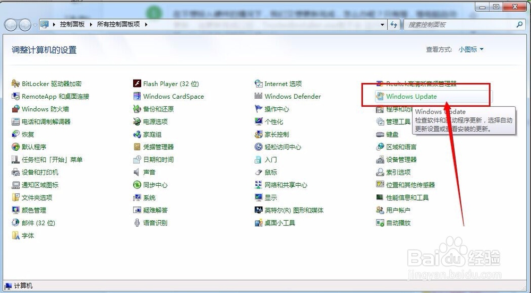The height and width of the screenshot is (293, 531).
Task: Open 日期和时间 link
Action: 158,160
